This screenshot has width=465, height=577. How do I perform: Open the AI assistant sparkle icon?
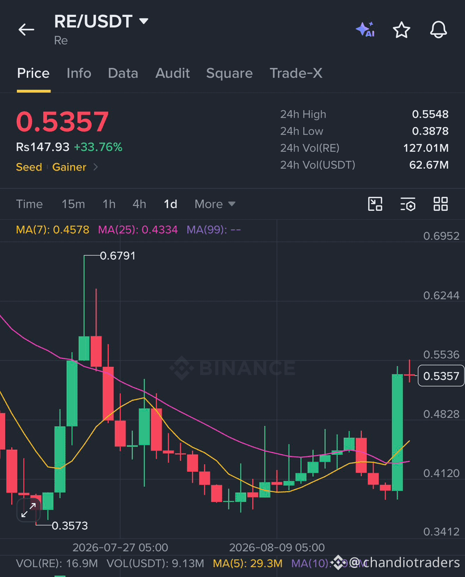[365, 29]
